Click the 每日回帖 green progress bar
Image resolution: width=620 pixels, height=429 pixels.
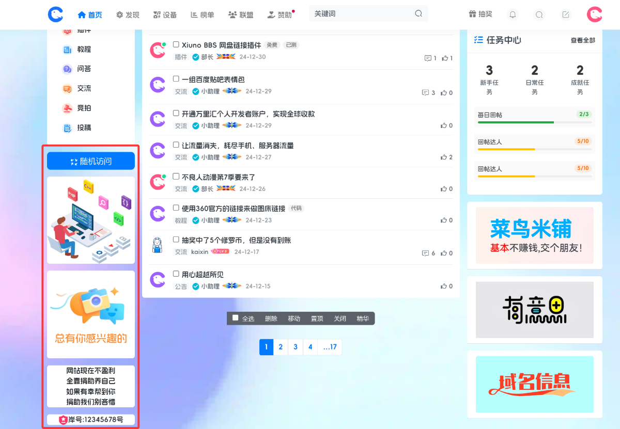[516, 122]
